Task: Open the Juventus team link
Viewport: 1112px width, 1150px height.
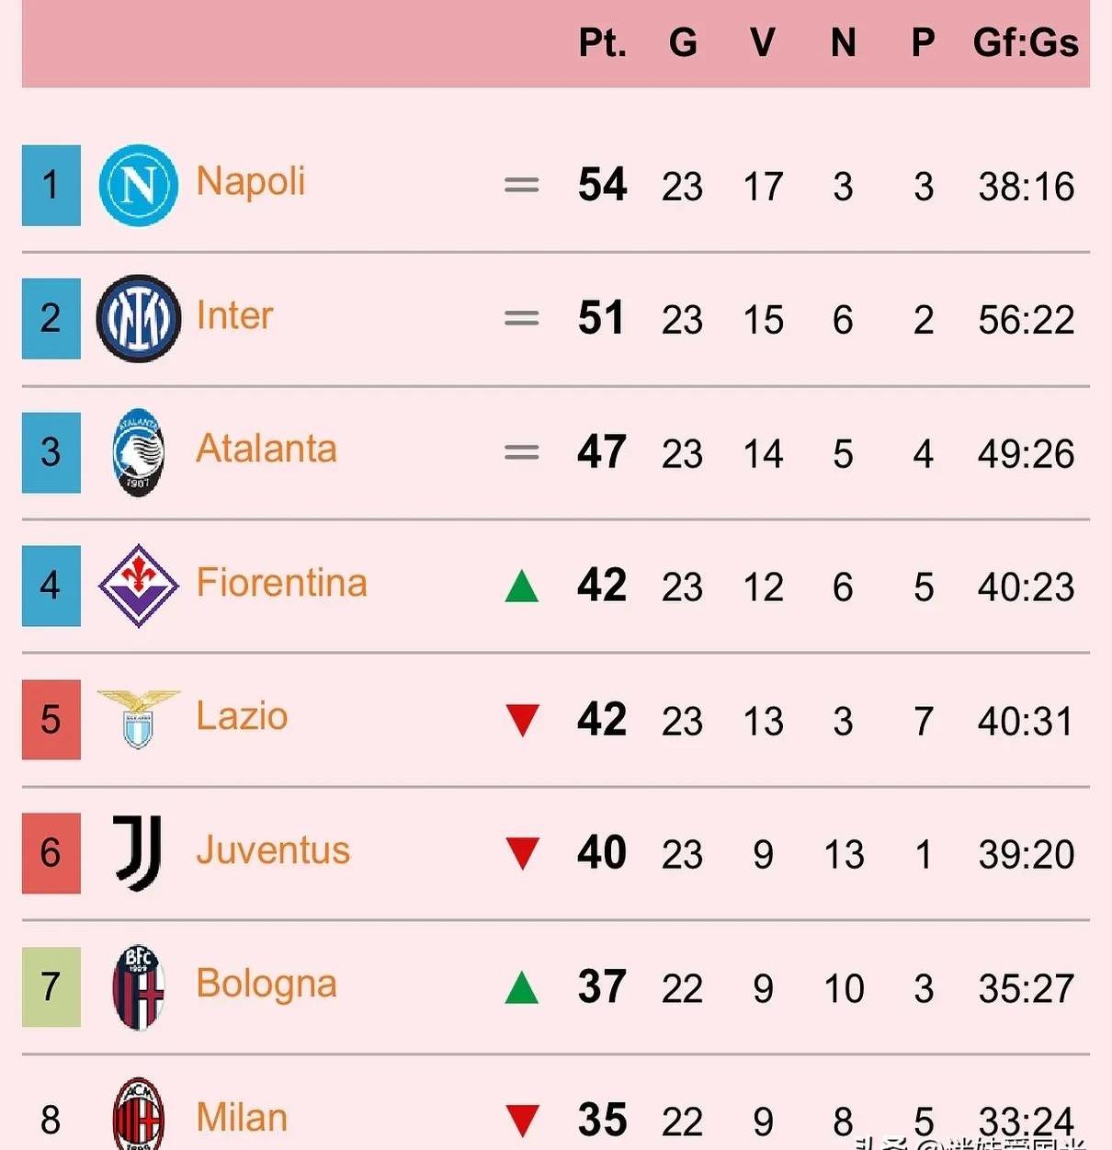Action: pyautogui.click(x=273, y=850)
